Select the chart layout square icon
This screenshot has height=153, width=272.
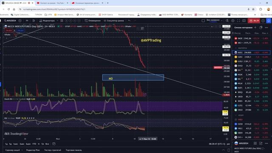(x=203, y=21)
